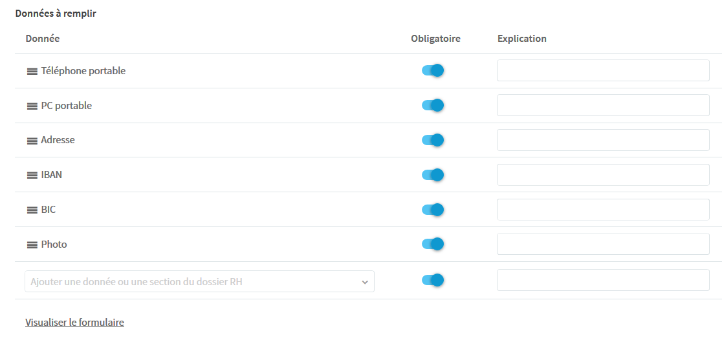Click the Explication field in the Photo row
Image resolution: width=722 pixels, height=340 pixels.
(x=603, y=244)
